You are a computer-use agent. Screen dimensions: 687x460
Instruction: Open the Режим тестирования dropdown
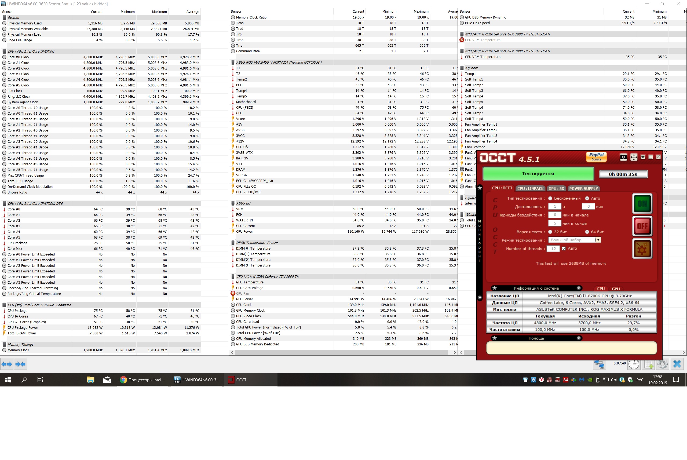click(x=598, y=240)
